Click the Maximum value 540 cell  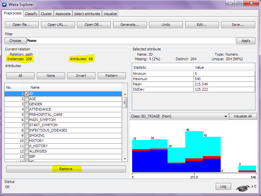pyautogui.click(x=224, y=79)
